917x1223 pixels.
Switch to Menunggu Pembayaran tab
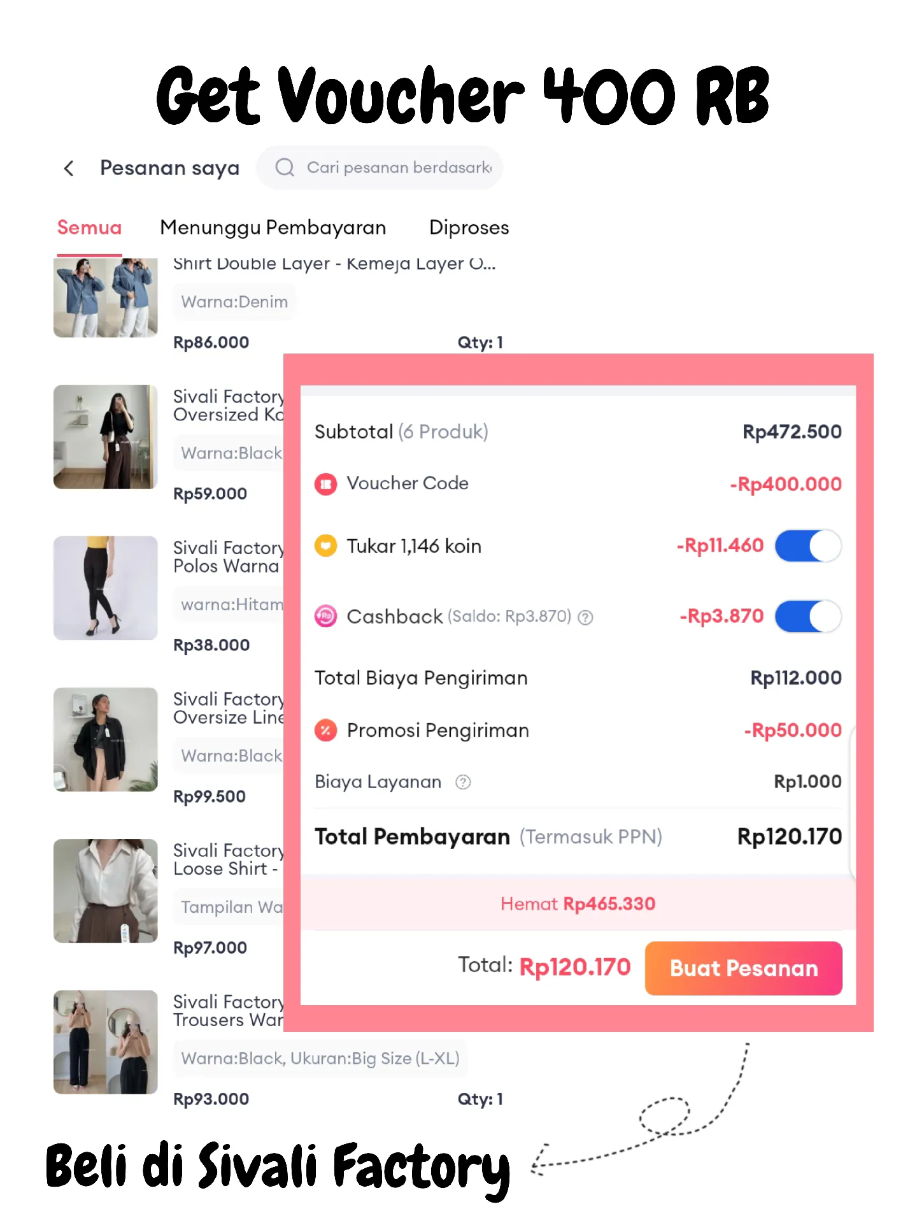pyautogui.click(x=273, y=227)
